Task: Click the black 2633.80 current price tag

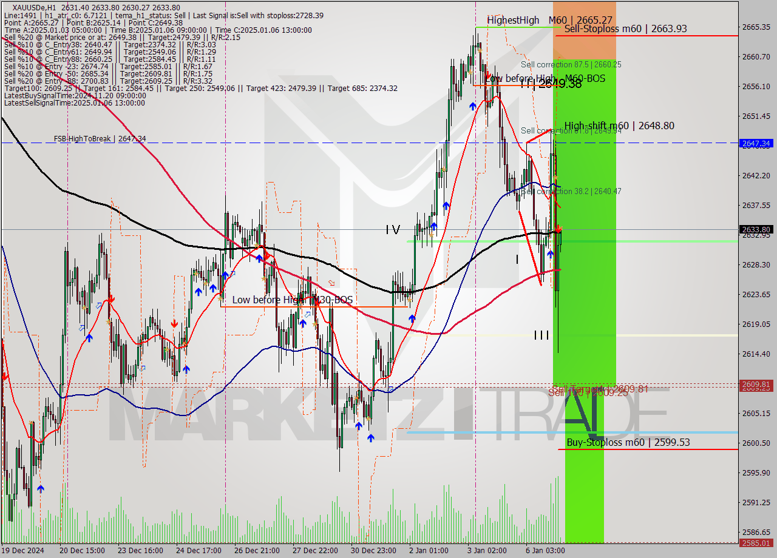Action: [x=756, y=229]
